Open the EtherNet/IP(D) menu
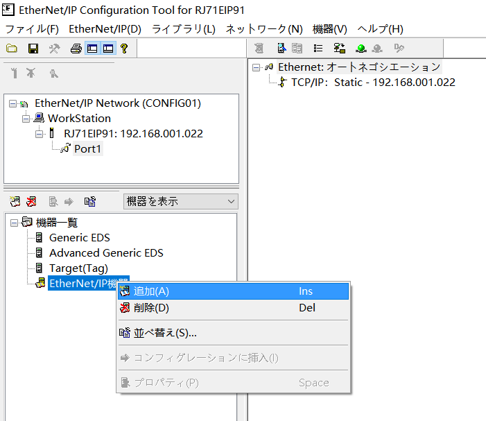The image size is (486, 421). (x=105, y=29)
